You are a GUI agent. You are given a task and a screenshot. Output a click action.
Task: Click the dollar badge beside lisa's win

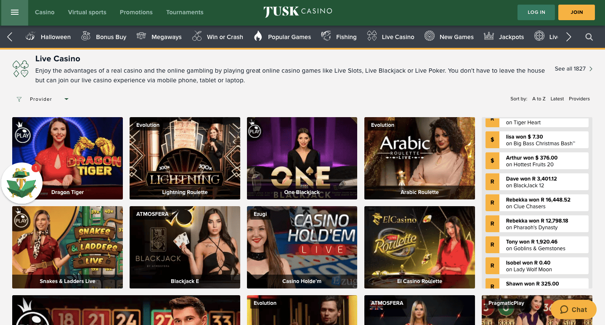(x=492, y=140)
